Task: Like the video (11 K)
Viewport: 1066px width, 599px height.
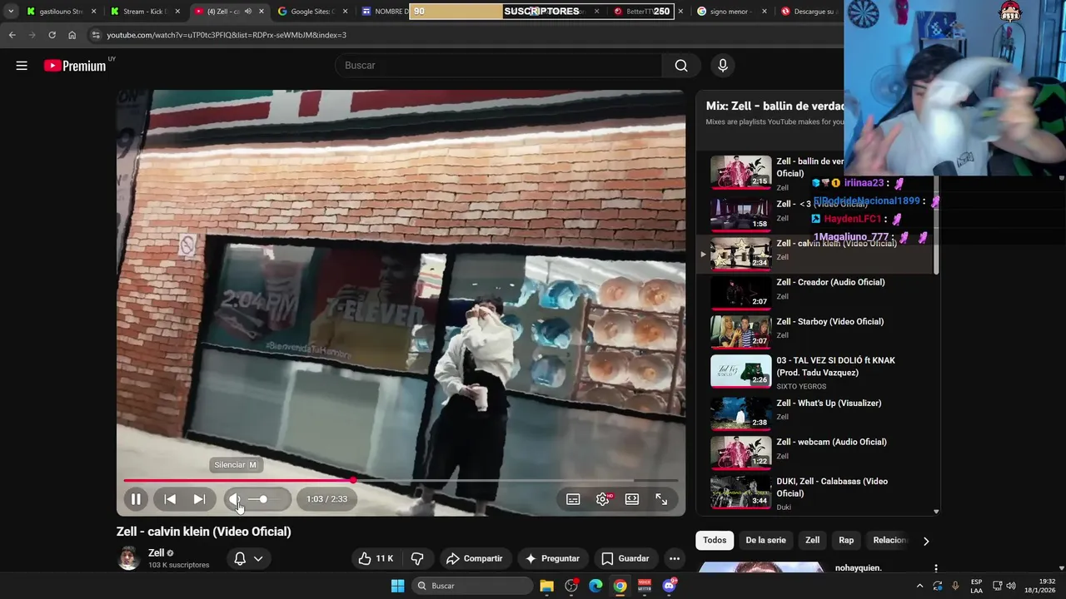Action: 376,558
